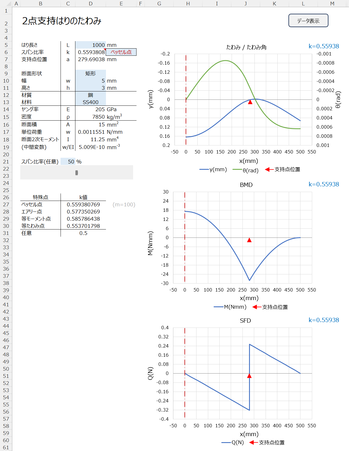Click red support triangle in BMD chart
Image resolution: width=349 pixels, height=451 pixels.
pyautogui.click(x=249, y=240)
